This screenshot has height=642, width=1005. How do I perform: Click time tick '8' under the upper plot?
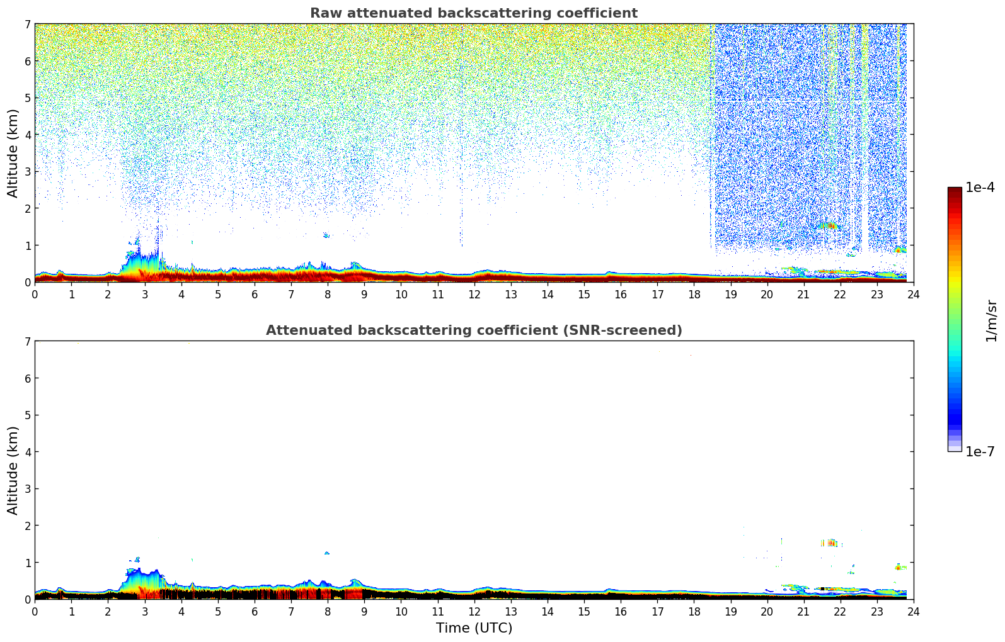click(x=328, y=294)
